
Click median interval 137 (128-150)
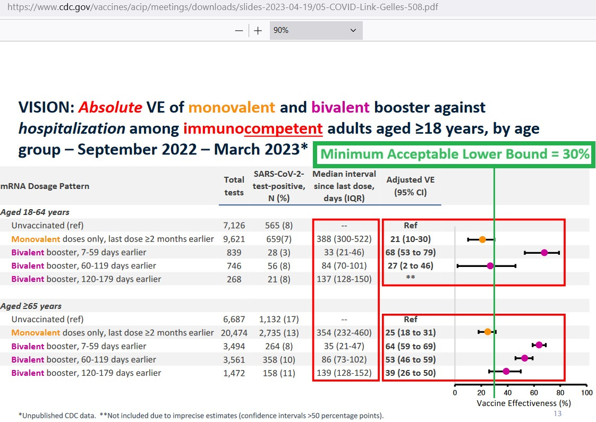[x=344, y=279]
